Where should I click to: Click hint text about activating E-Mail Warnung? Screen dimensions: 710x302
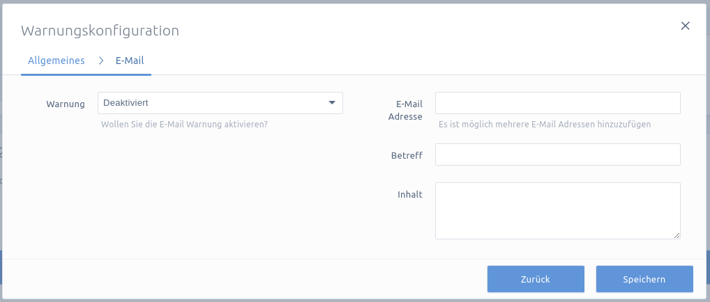point(184,124)
